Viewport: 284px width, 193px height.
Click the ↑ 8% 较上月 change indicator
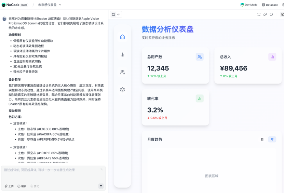point(228,76)
